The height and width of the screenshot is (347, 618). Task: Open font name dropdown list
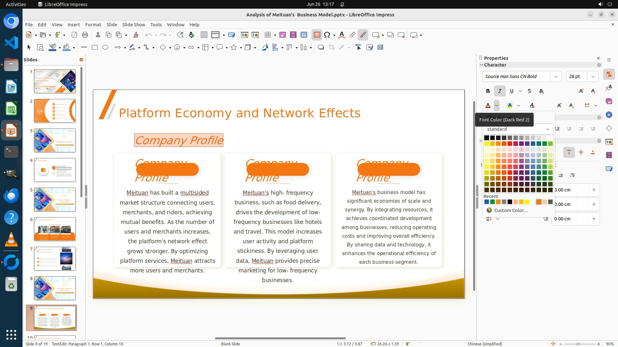point(556,76)
